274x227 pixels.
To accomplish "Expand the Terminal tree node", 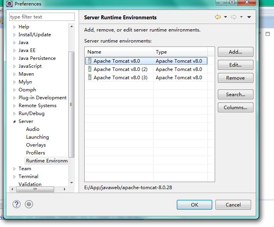I will pos(14,177).
